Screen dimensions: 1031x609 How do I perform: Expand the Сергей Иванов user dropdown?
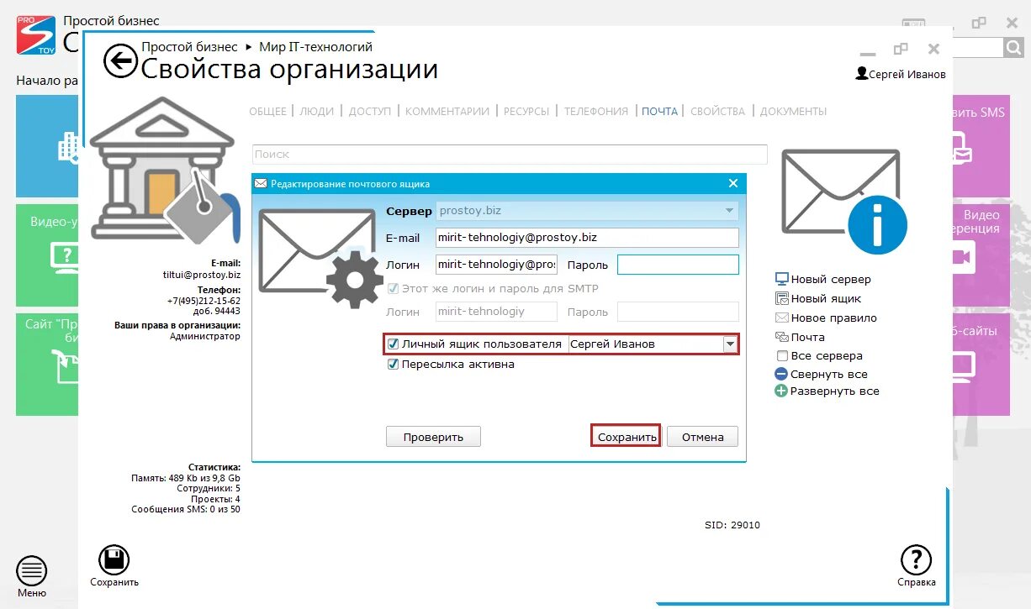coord(730,344)
